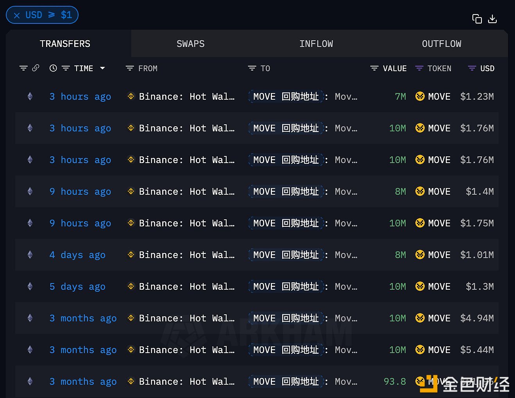Screen dimensions: 515x398
Task: Remove the 'USD ≥ $1' filter chip
Action: coord(17,15)
